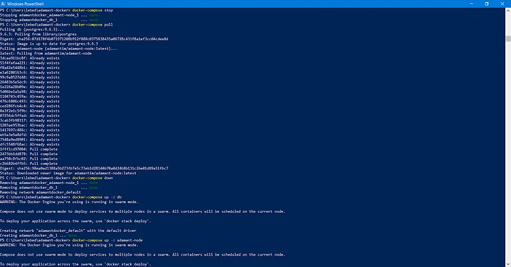Click the vertical scrollbar thumb

tap(508, 38)
